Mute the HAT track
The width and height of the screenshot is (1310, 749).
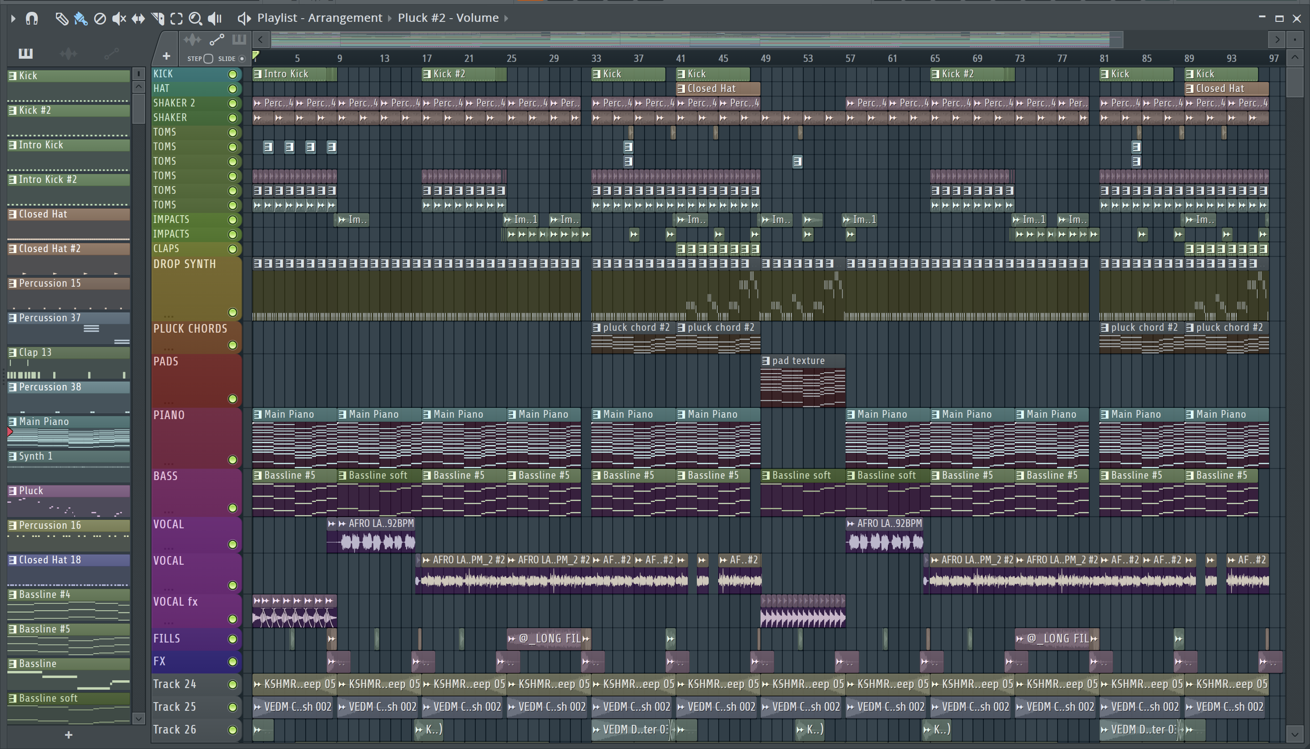232,89
